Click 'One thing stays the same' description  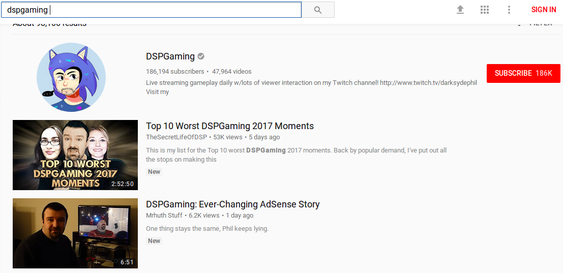(207, 228)
